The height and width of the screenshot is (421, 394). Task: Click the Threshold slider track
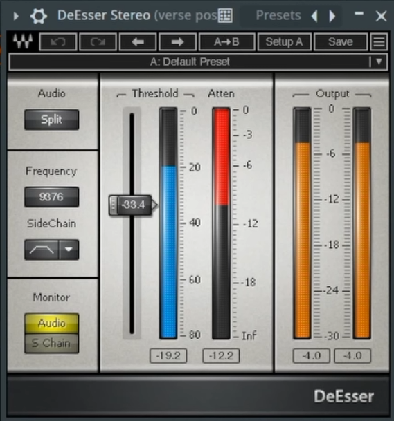(132, 268)
